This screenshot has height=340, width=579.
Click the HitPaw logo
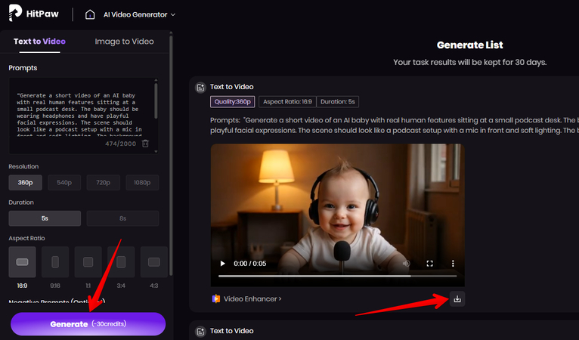coord(33,14)
